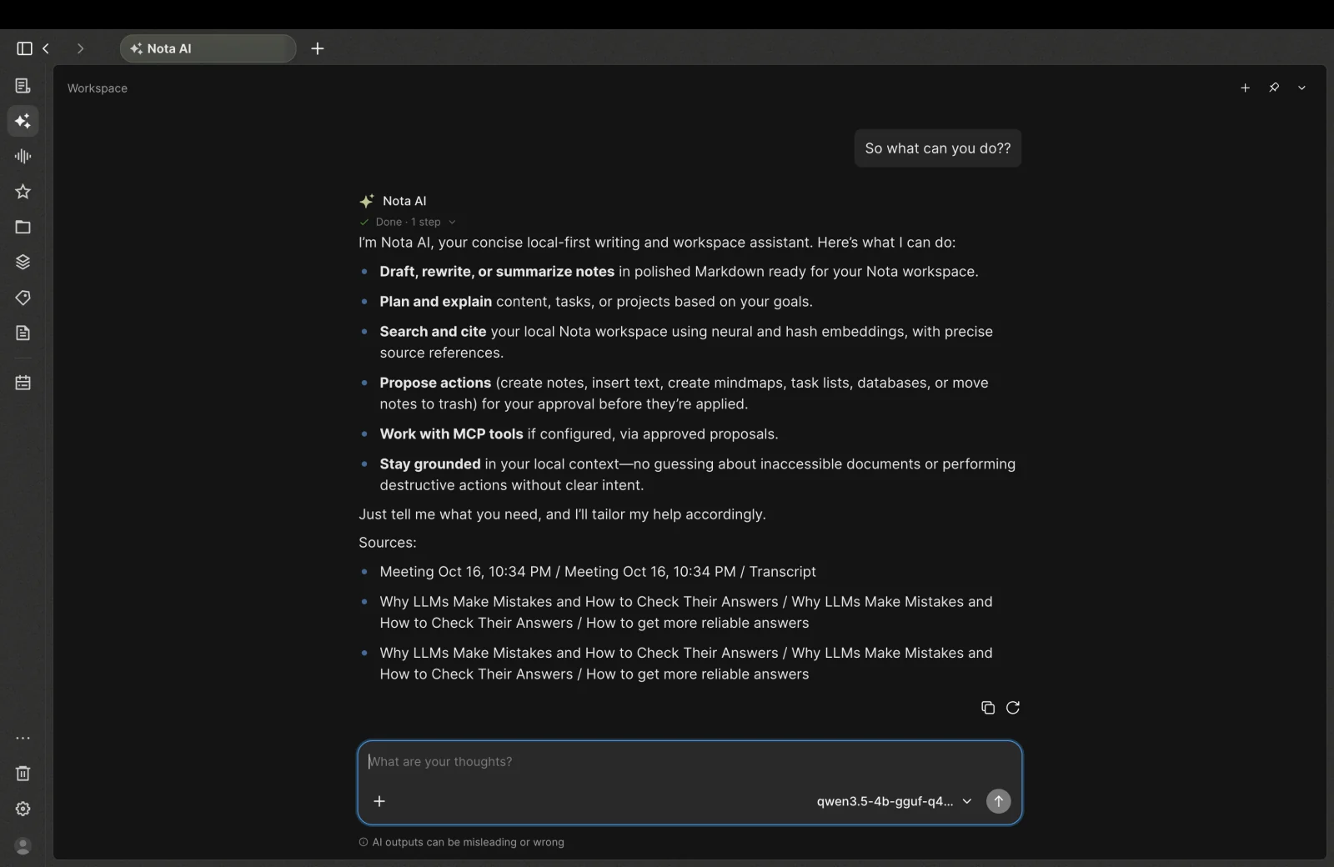This screenshot has width=1334, height=867.
Task: Click the Sources: heading
Action: (x=388, y=543)
